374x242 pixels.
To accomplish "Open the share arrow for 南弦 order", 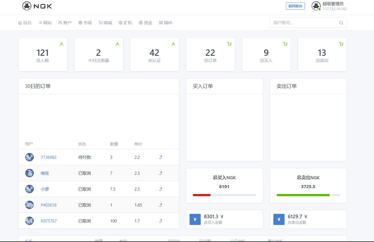I will pos(161,173).
